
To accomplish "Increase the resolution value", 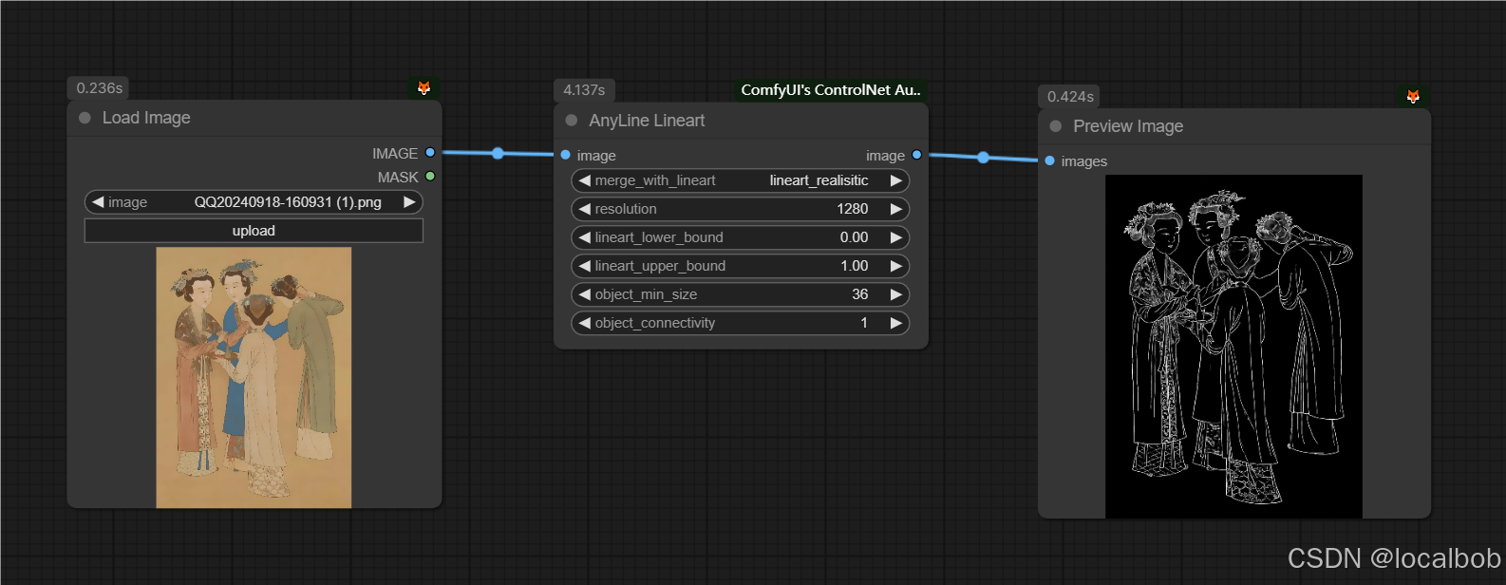I will tap(895, 209).
